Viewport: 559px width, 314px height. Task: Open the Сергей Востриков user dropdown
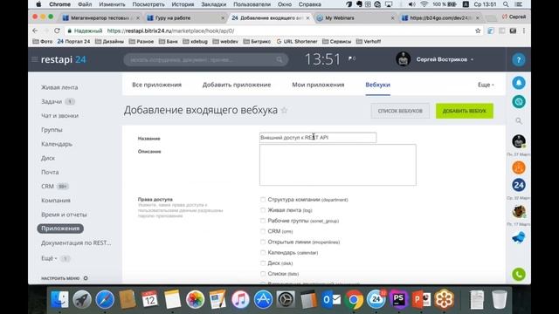pyautogui.click(x=445, y=59)
